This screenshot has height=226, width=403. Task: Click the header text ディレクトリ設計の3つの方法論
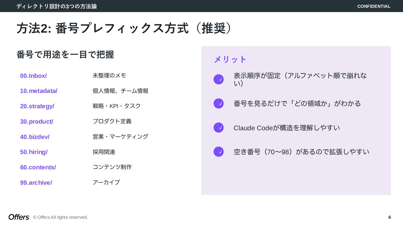click(57, 6)
